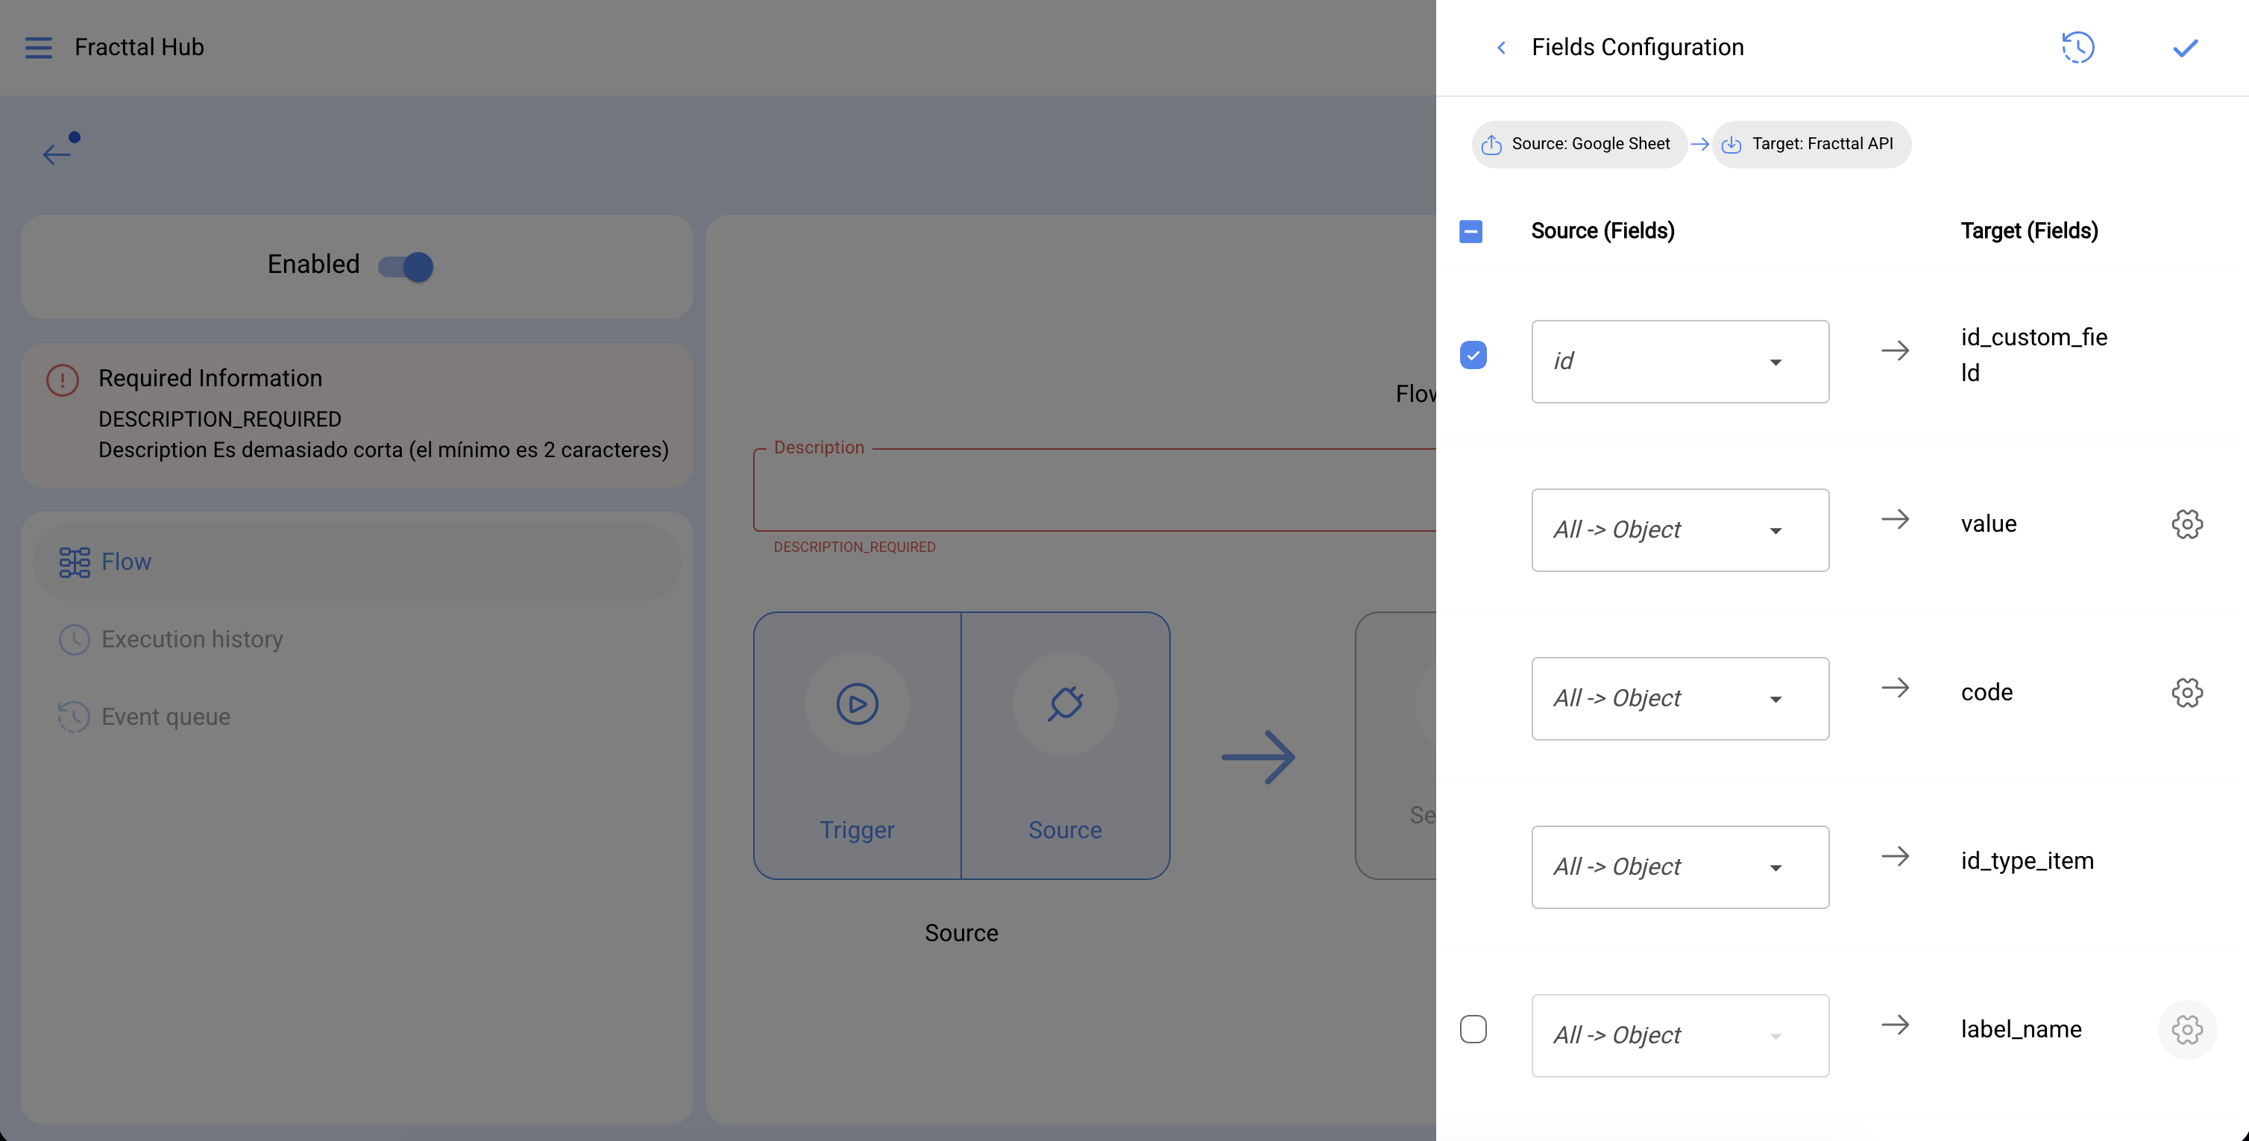Open the hamburger menu beside Fracttal Hub
Screen dimensions: 2249x1141
click(x=39, y=47)
